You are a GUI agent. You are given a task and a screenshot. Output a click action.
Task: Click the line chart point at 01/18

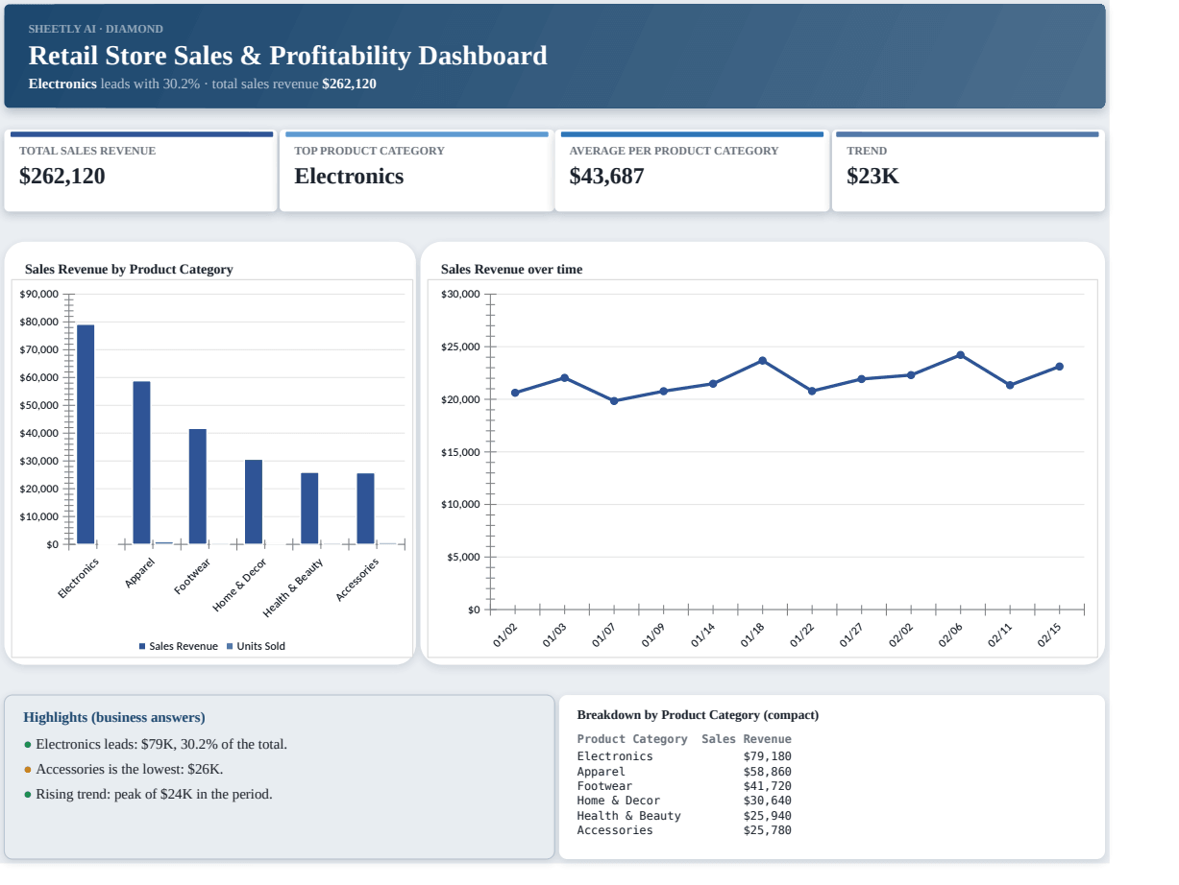coord(762,360)
